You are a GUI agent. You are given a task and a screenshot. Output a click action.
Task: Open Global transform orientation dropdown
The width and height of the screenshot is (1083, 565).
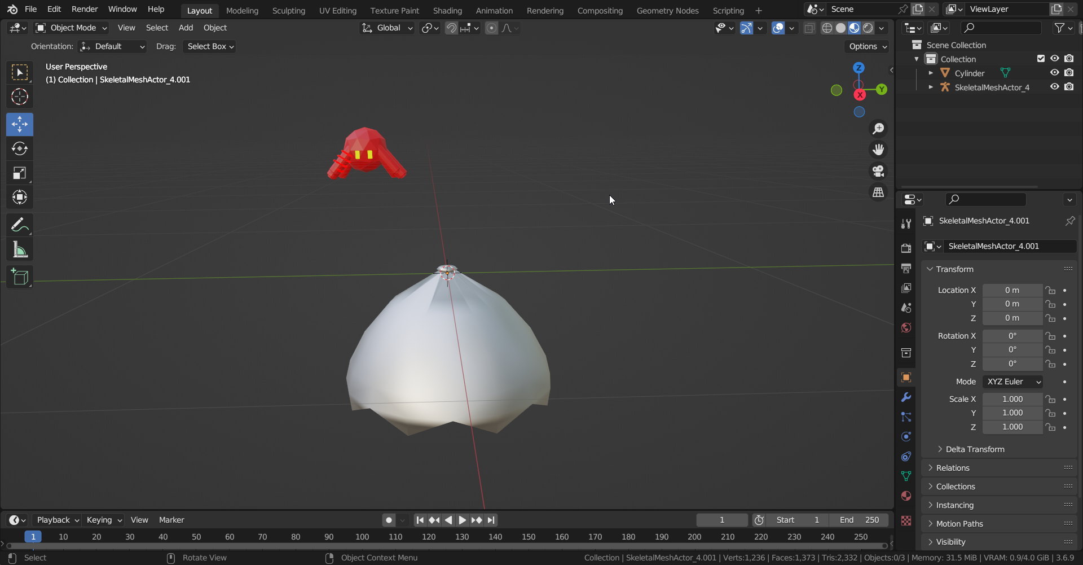[388, 28]
